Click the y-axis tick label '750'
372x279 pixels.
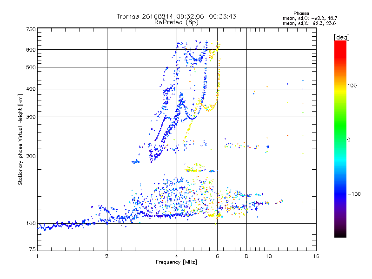31,29
